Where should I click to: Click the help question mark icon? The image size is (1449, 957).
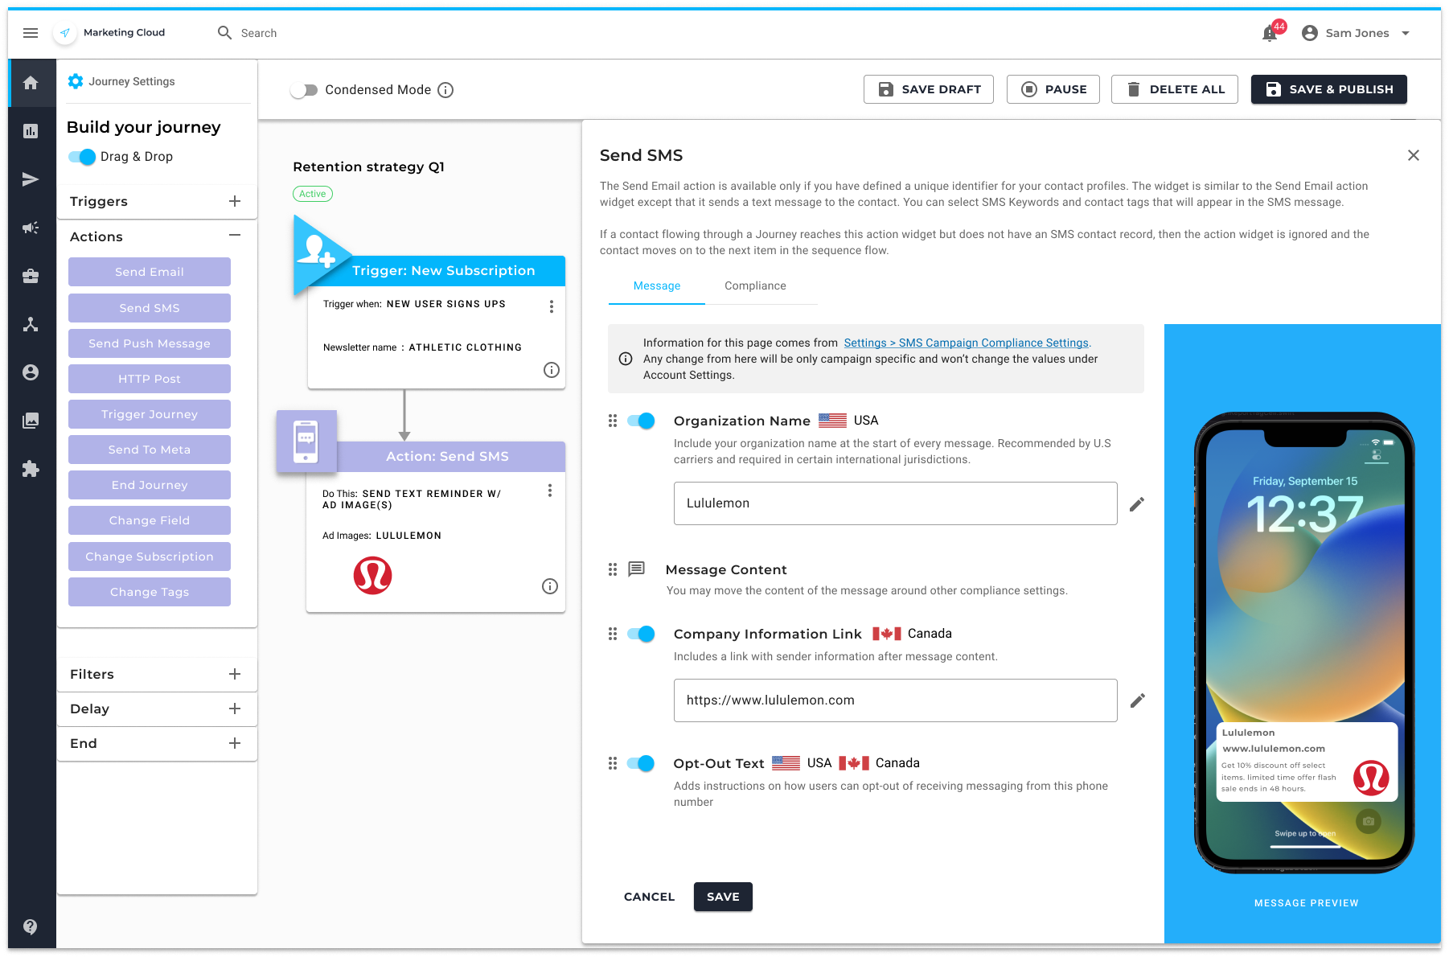pyautogui.click(x=31, y=926)
